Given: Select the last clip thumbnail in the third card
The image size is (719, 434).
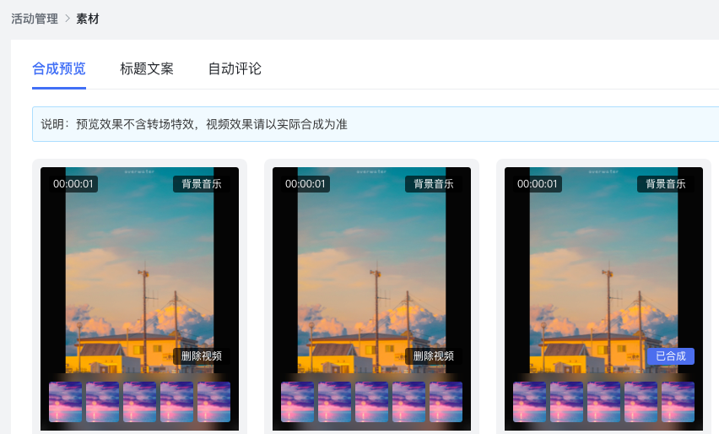Looking at the screenshot, I should point(678,402).
